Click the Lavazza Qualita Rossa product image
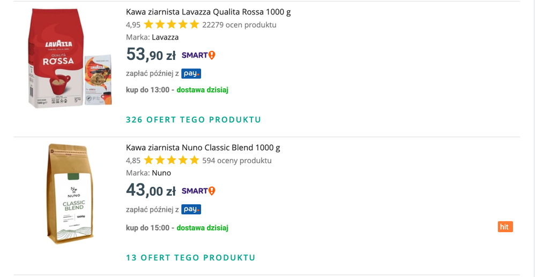Viewport: 535px width, 277px height. pyautogui.click(x=69, y=59)
